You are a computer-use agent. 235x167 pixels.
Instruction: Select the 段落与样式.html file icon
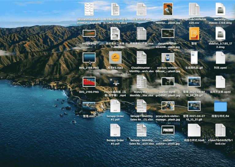point(194,130)
